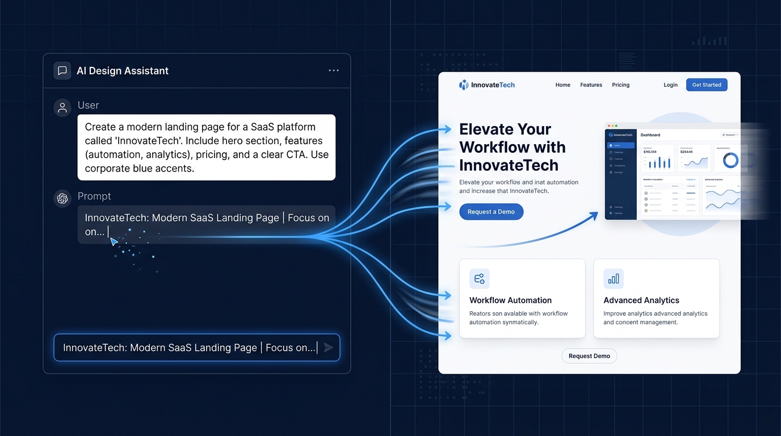Click the User avatar icon
The height and width of the screenshot is (436, 781).
pyautogui.click(x=62, y=107)
